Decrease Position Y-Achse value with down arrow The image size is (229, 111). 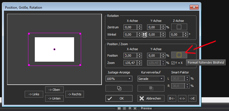(x=163, y=57)
